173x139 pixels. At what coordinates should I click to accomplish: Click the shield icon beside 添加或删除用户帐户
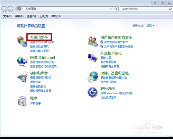pyautogui.click(x=102, y=42)
